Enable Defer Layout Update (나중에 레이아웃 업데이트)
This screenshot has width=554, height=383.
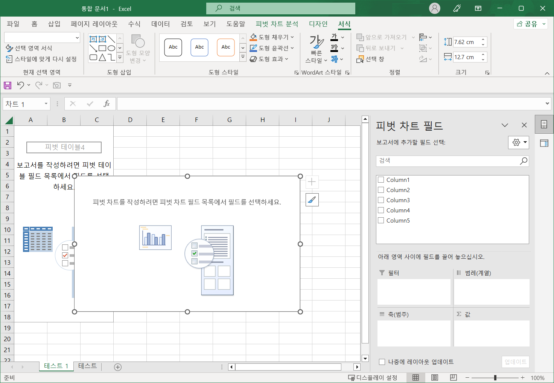tap(382, 362)
